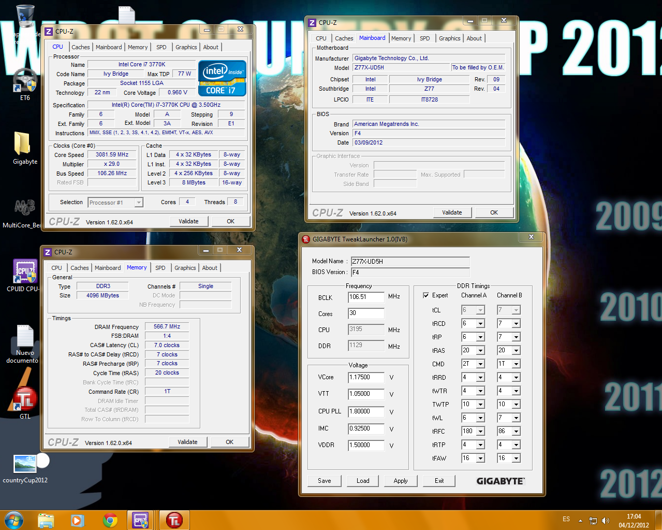The height and width of the screenshot is (530, 662).
Task: Click the CPU PLL voltage field
Action: (366, 411)
